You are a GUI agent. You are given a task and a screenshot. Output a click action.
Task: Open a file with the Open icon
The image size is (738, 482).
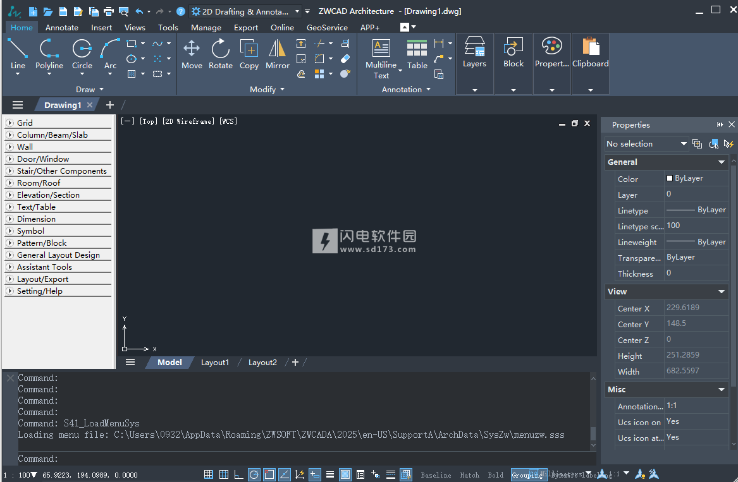pos(48,11)
